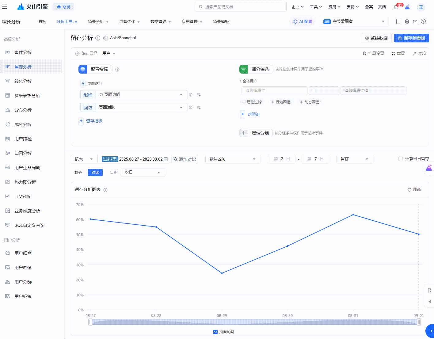This screenshot has width=434, height=339.
Task: Click the help question mark icon
Action: pos(423,21)
